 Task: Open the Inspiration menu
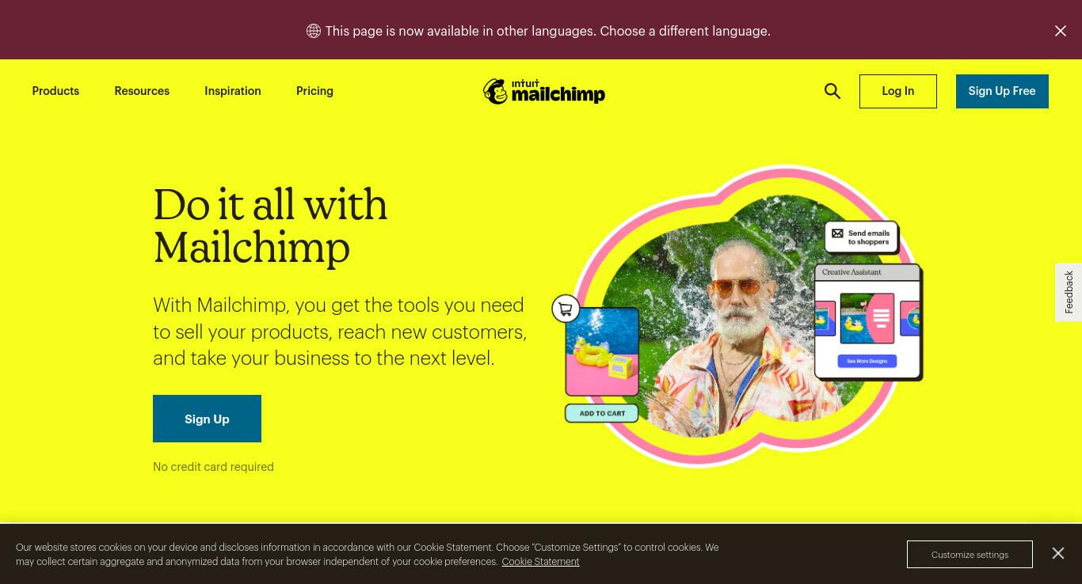point(233,91)
